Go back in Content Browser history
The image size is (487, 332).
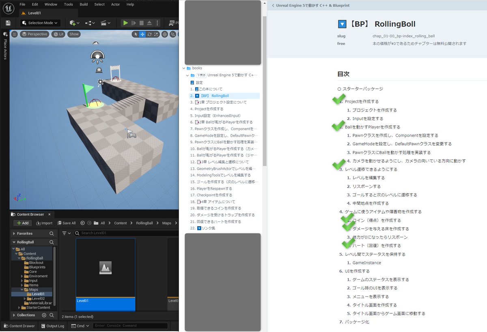[82, 223]
